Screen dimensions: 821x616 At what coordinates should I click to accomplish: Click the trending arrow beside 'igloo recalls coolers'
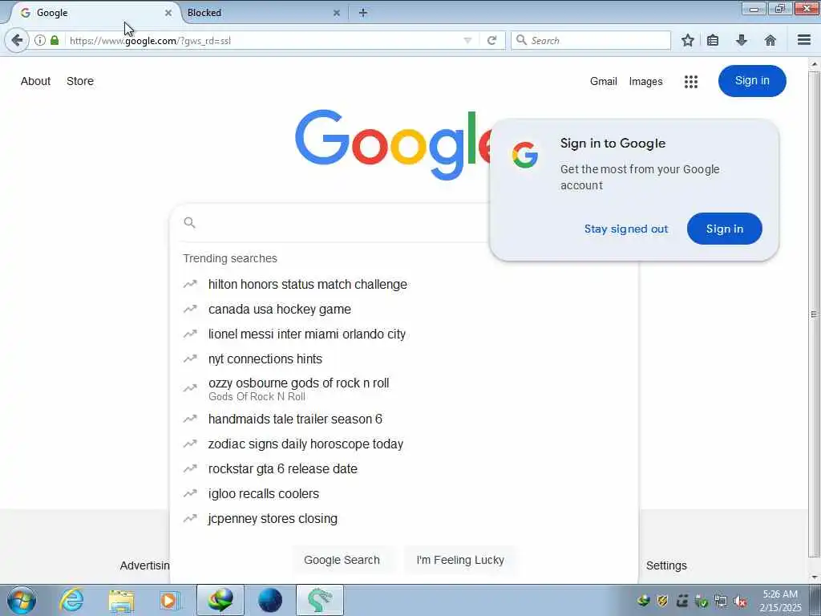point(190,493)
